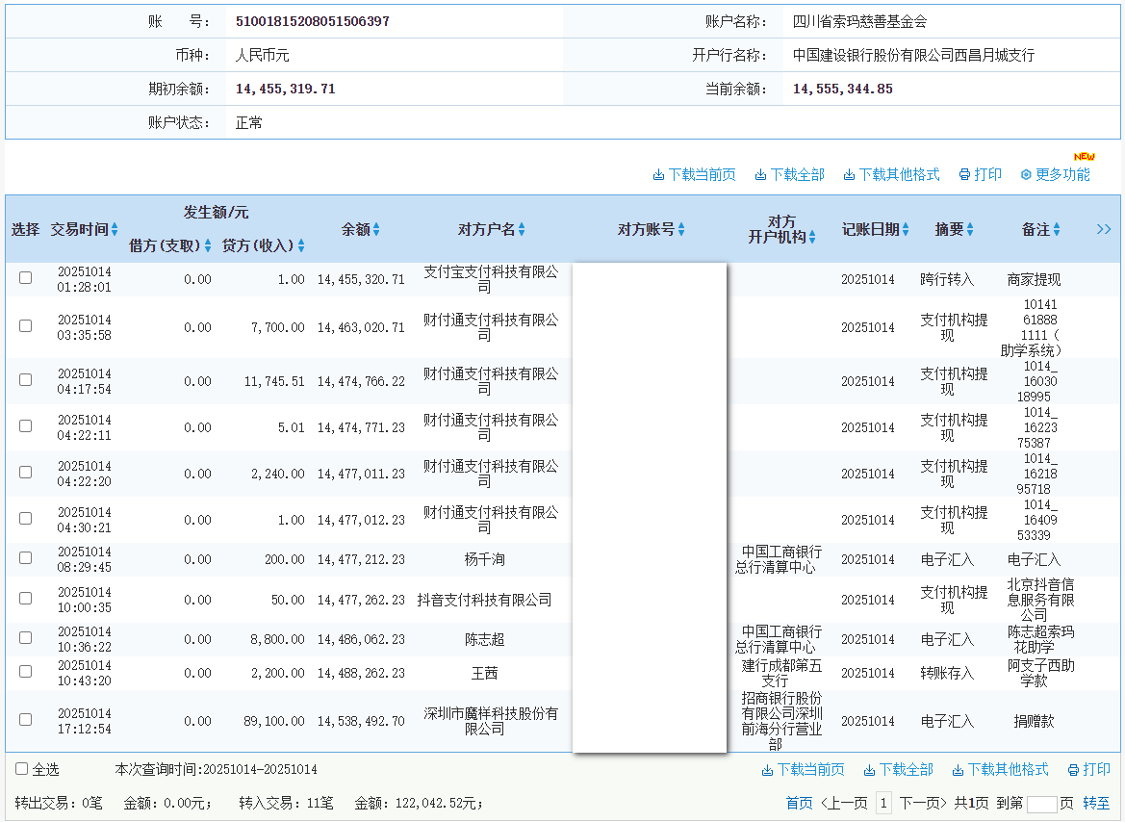Sort by 交易时间 column arrows

coord(115,229)
